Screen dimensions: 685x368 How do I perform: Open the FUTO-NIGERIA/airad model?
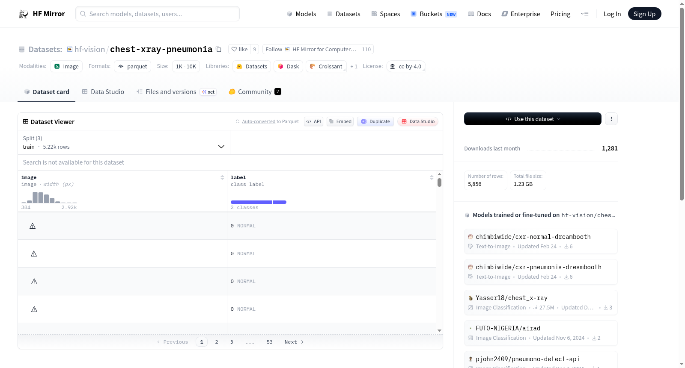tap(541, 333)
